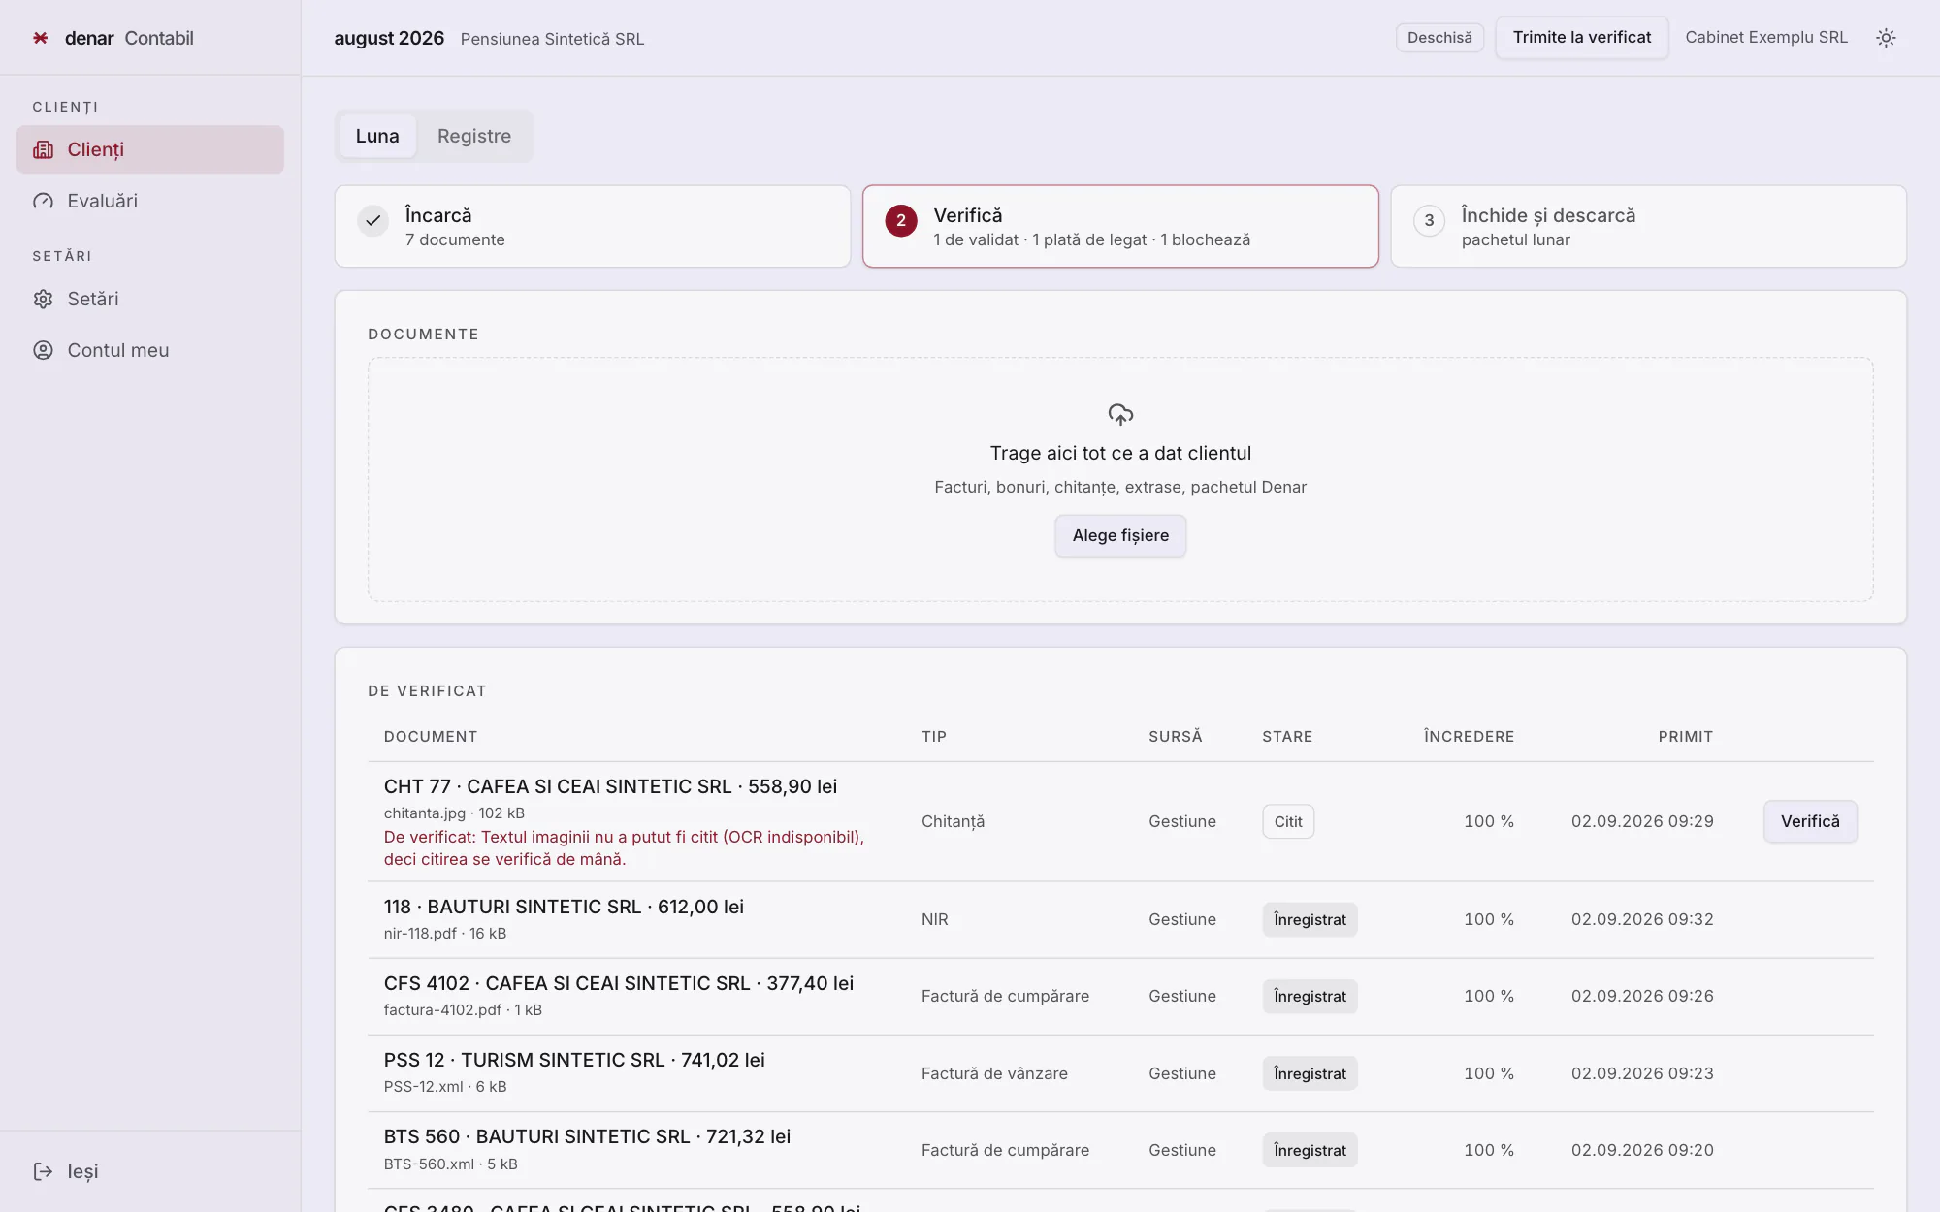Click the Alege fișiere button
This screenshot has height=1212, width=1940.
[1120, 535]
